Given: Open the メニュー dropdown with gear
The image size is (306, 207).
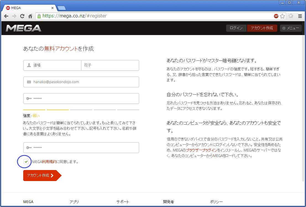Looking at the screenshot, I should 291,28.
